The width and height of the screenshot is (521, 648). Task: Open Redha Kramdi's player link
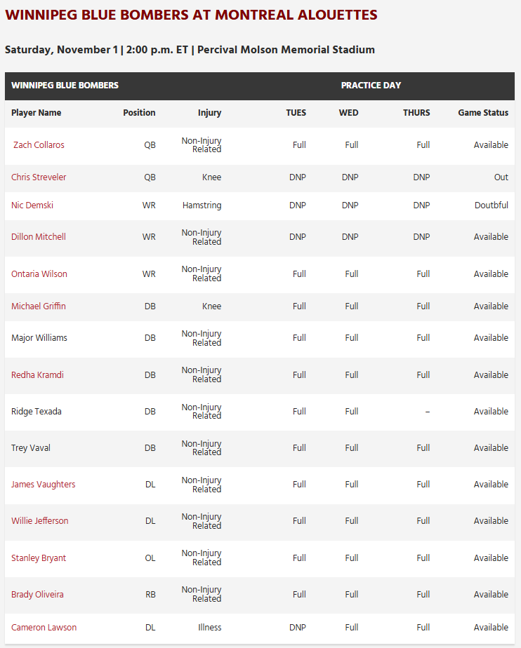(x=37, y=375)
